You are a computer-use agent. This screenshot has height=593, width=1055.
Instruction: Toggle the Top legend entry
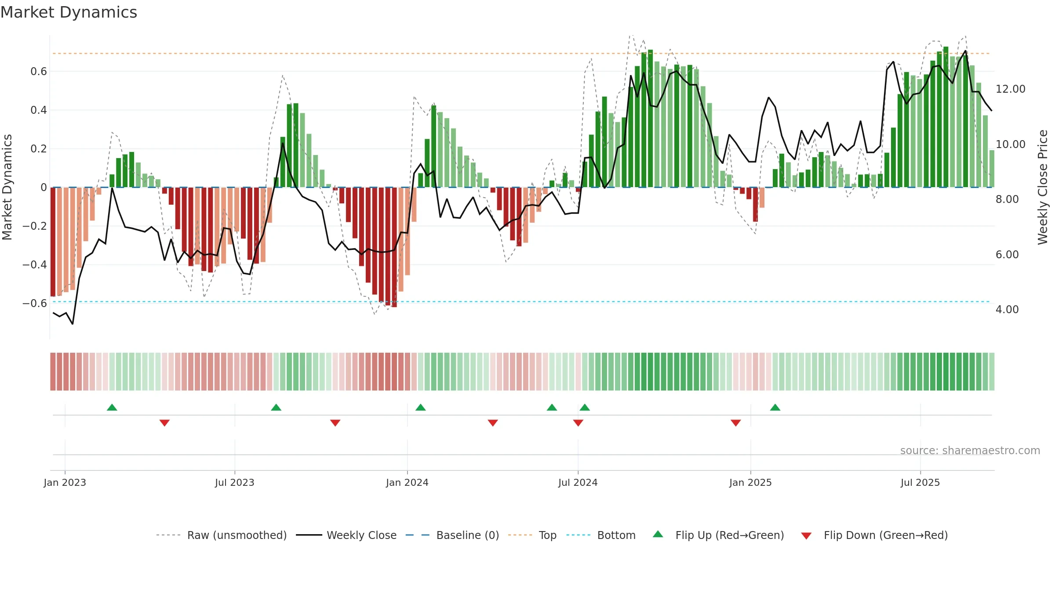(532, 535)
